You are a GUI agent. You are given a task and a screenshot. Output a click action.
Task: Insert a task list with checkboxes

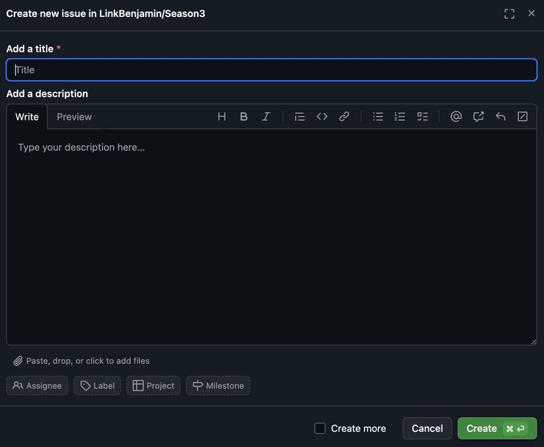(x=422, y=117)
